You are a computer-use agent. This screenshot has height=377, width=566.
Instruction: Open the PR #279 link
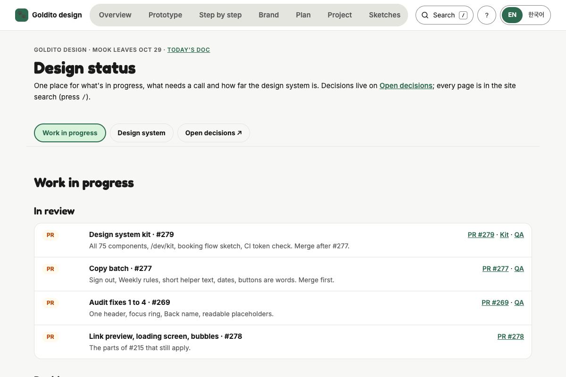pyautogui.click(x=481, y=235)
